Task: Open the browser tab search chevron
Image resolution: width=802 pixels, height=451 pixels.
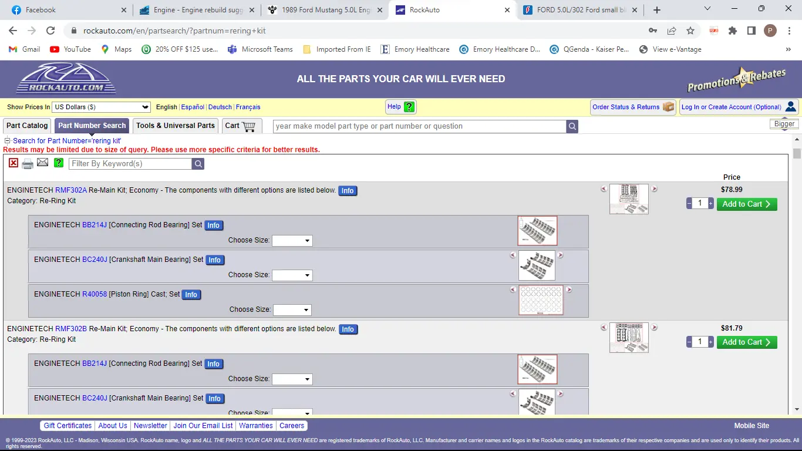Action: pos(707,9)
